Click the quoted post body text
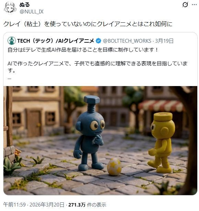Image resolution: width=199 pixels, height=211 pixels. coord(97,60)
